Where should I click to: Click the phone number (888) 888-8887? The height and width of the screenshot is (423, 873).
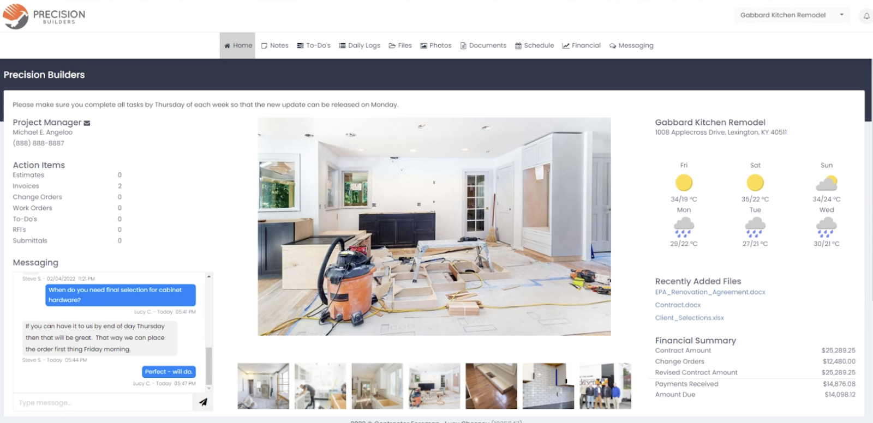click(x=38, y=143)
